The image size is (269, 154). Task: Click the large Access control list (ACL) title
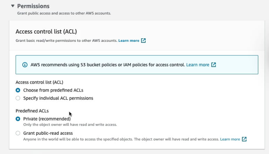(46, 31)
